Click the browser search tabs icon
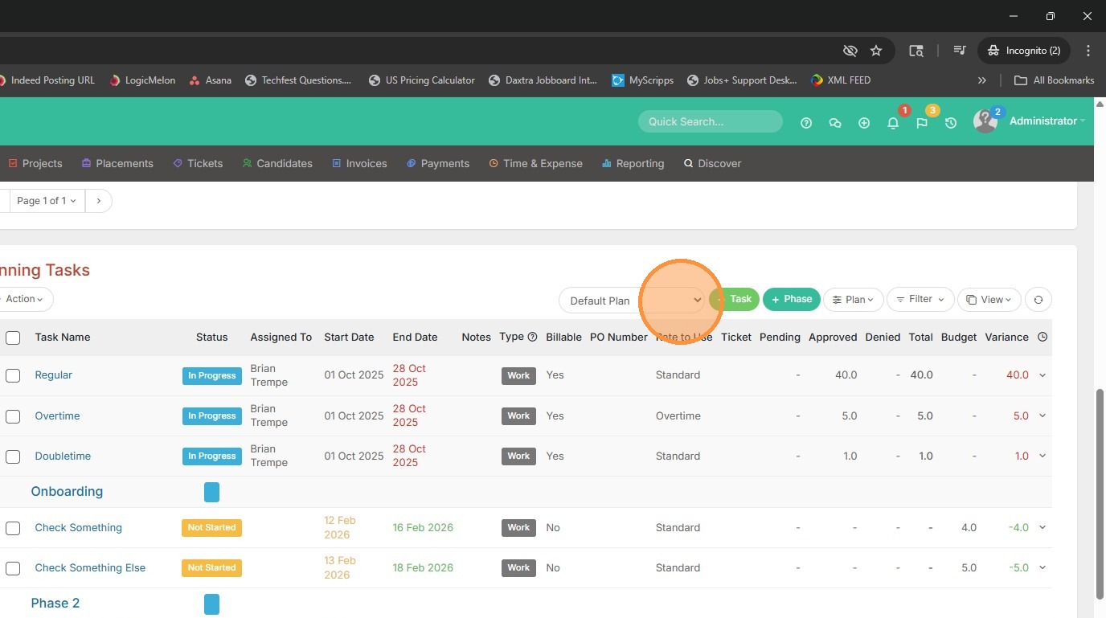 pyautogui.click(x=916, y=51)
